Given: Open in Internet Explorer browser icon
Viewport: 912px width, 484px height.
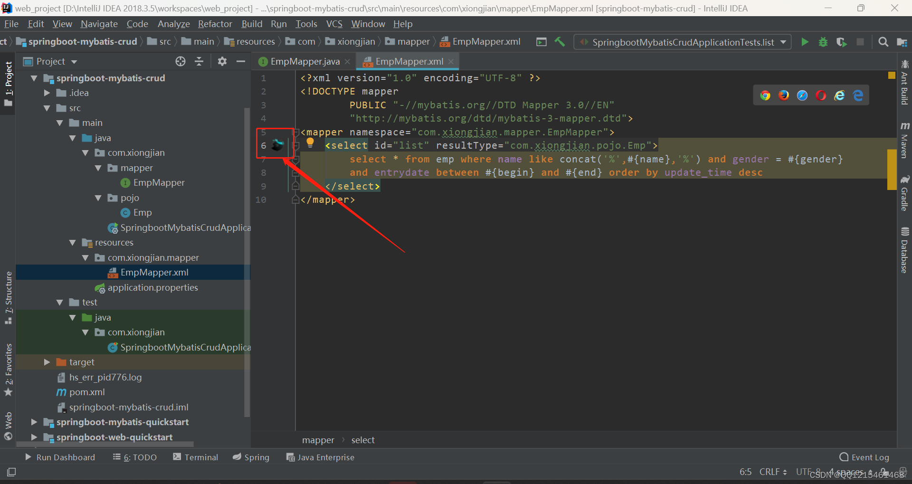Looking at the screenshot, I should tap(839, 95).
